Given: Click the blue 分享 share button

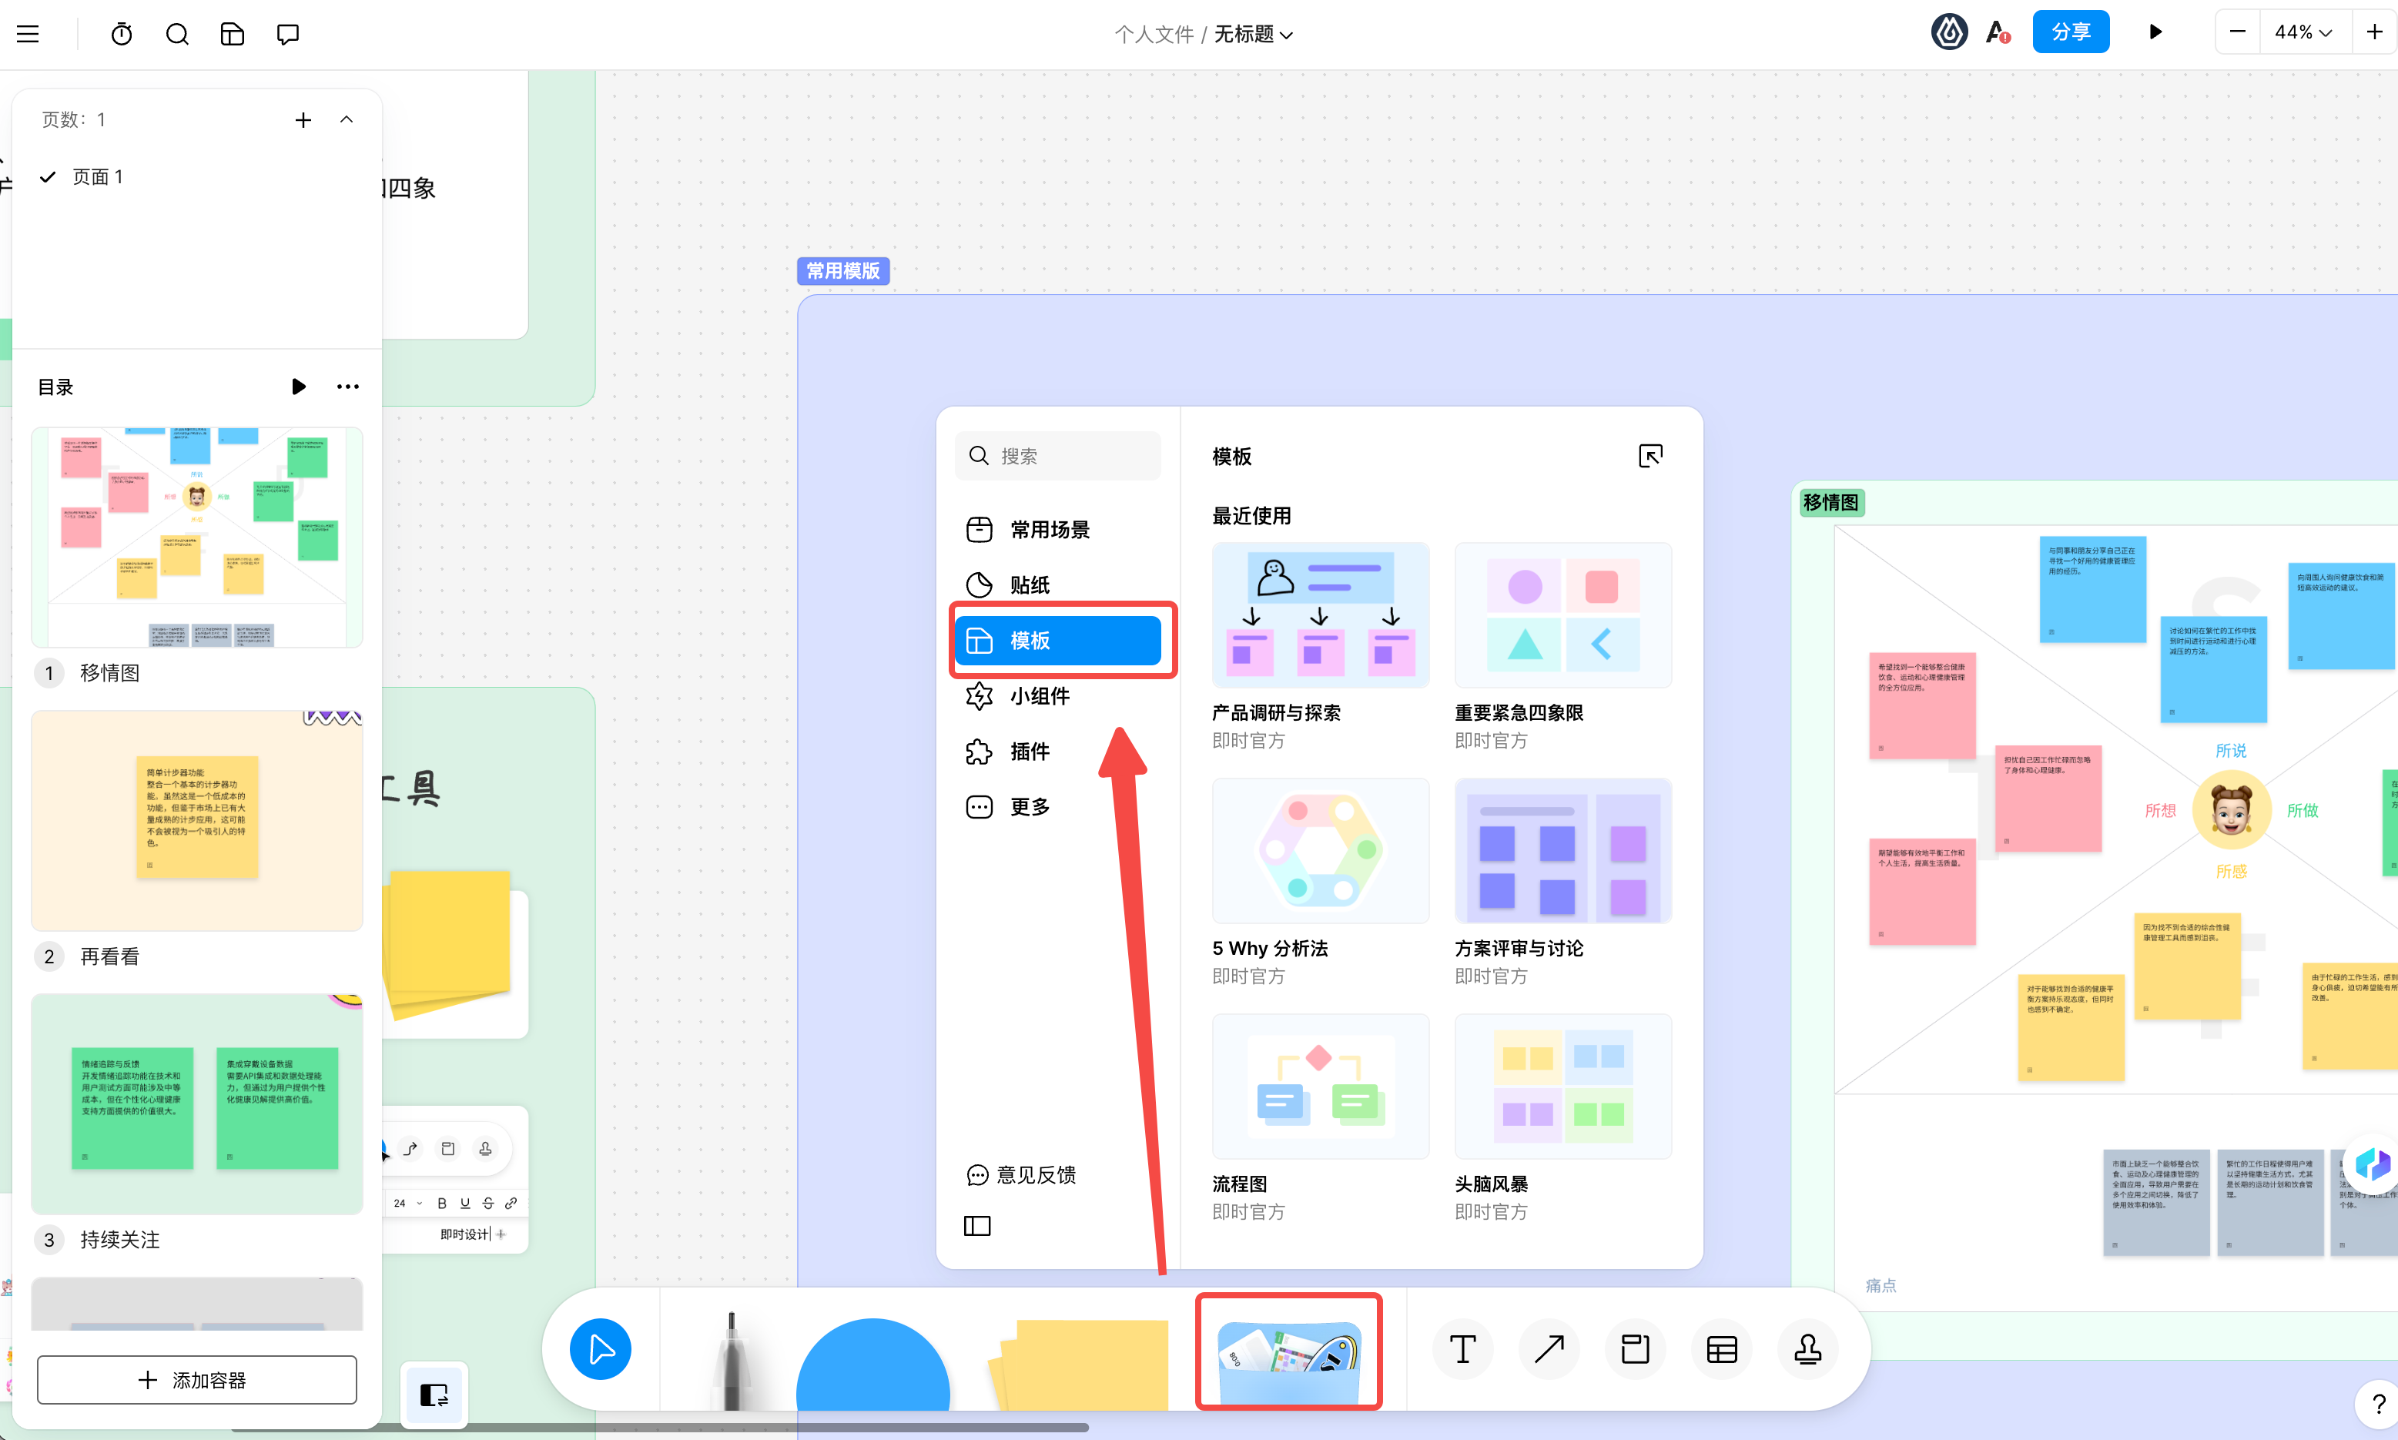Looking at the screenshot, I should 2070,32.
